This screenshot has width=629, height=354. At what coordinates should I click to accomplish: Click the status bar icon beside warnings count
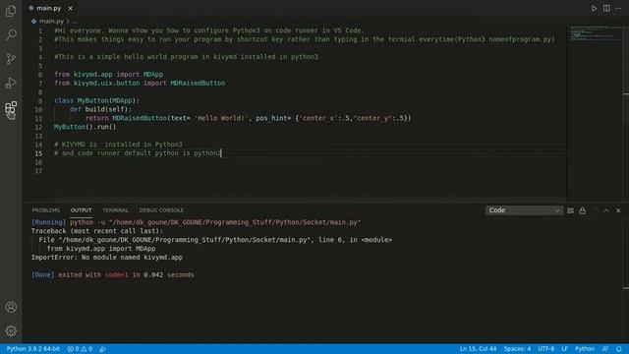(102, 349)
